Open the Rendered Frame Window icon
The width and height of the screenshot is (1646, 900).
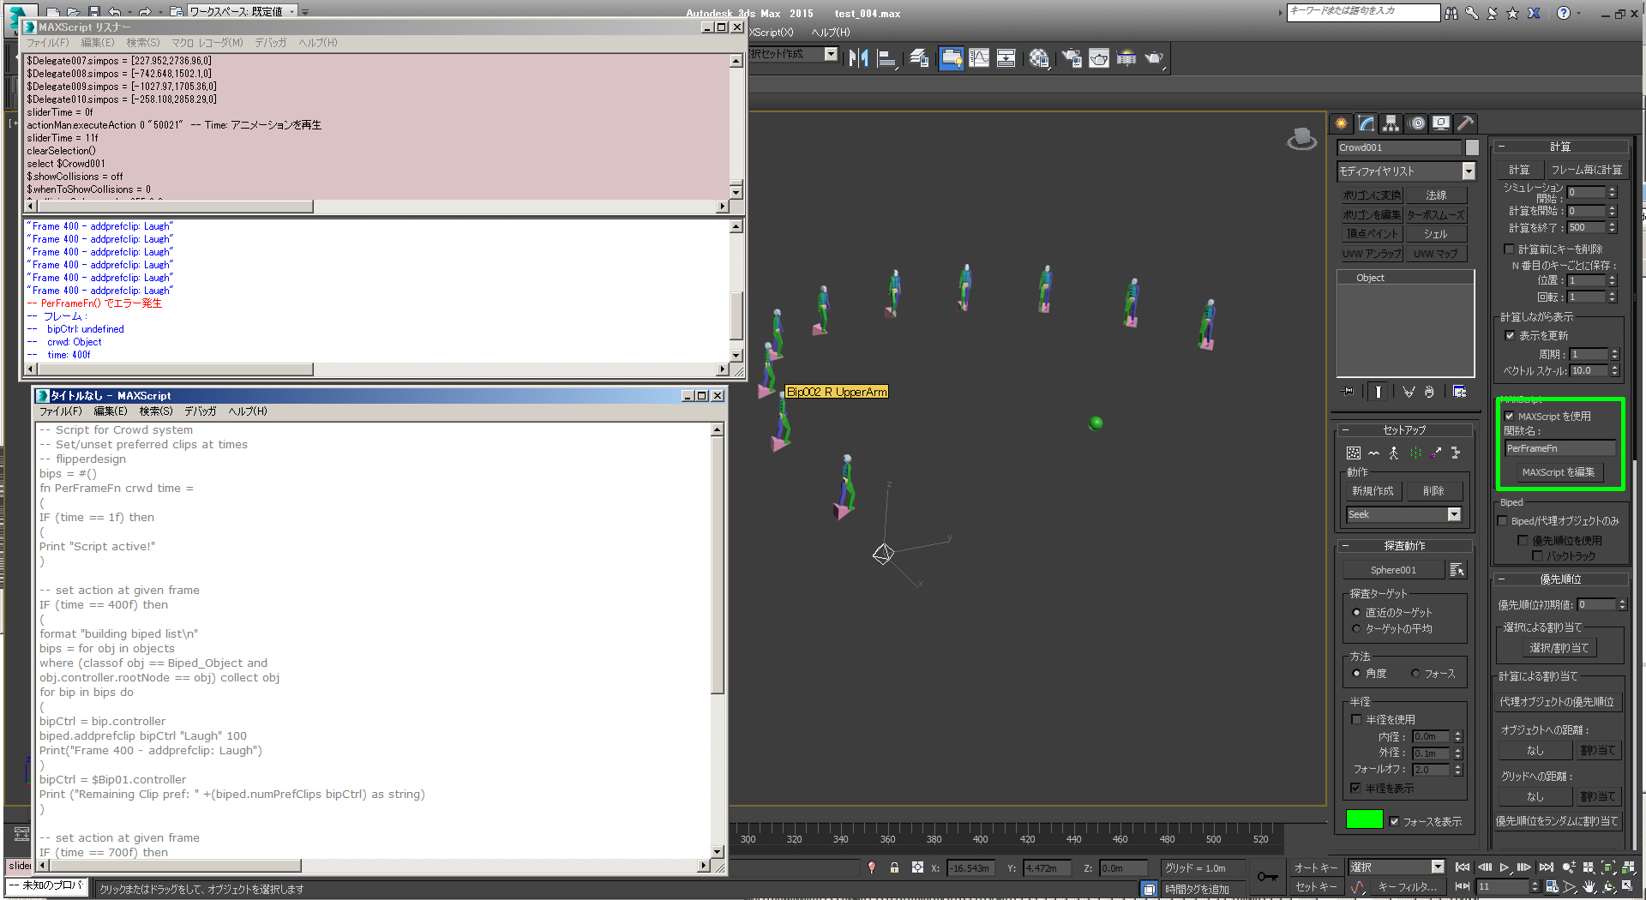[1099, 58]
